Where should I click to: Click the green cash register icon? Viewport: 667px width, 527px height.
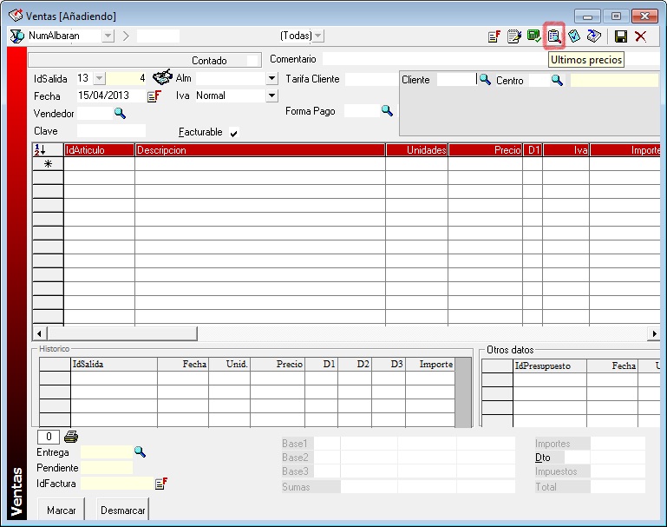pos(533,36)
